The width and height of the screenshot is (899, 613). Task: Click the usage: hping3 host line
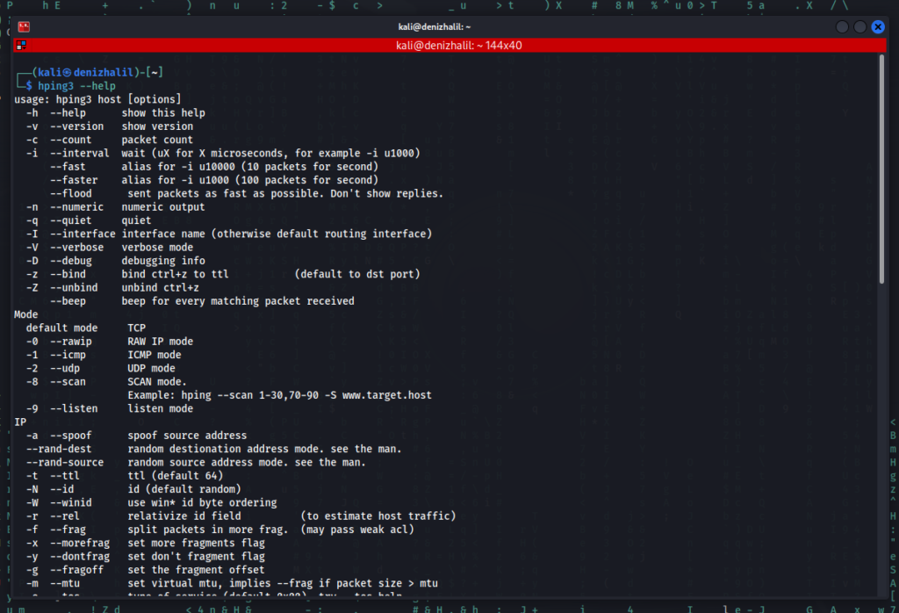(97, 98)
